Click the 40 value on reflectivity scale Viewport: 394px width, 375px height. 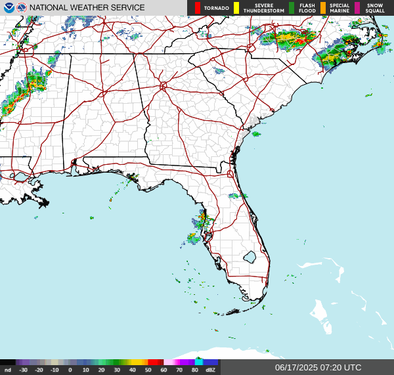[x=133, y=370]
